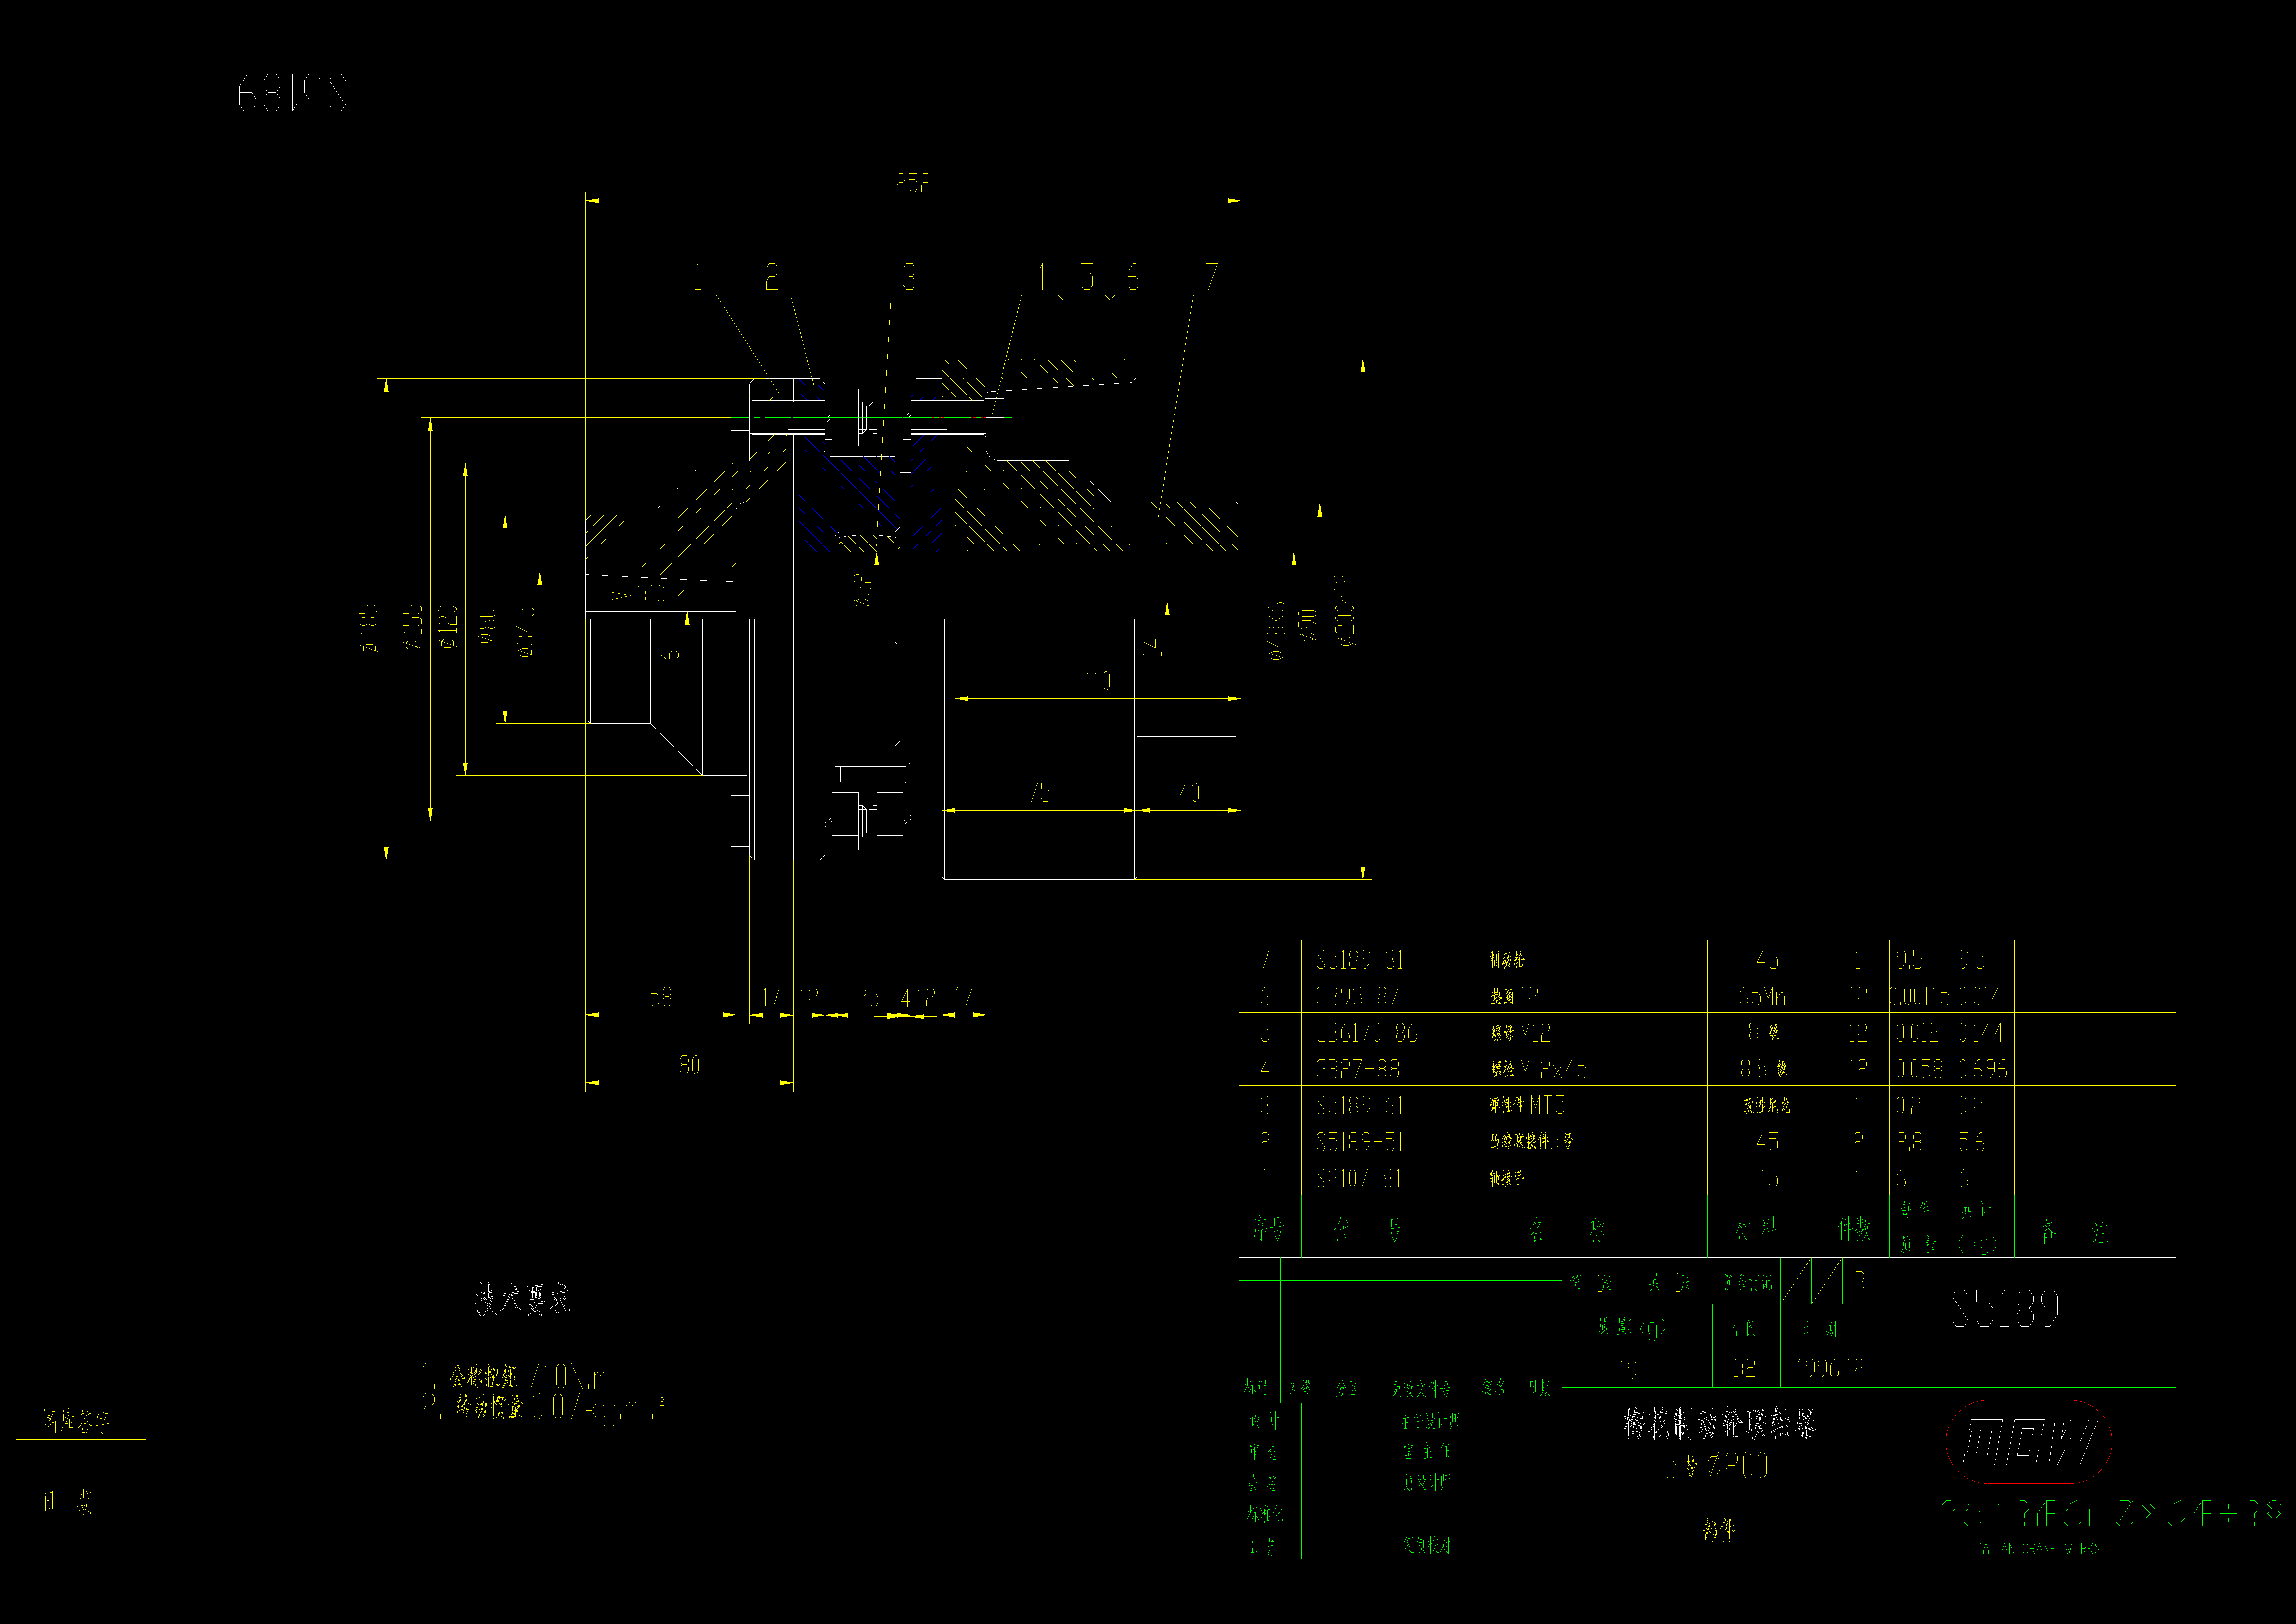Click the 梅花制动轮联轴器 drawing title
The width and height of the screenshot is (2296, 1624).
point(1719,1424)
